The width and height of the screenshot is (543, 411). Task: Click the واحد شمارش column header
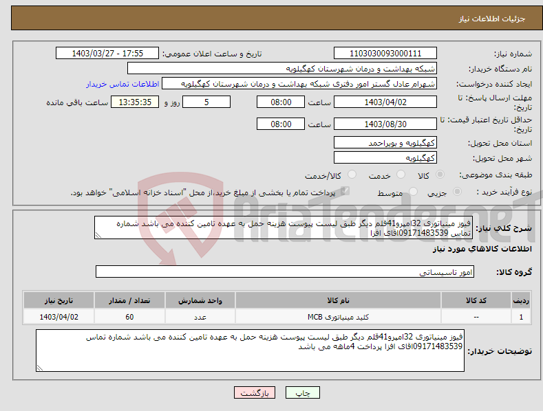(x=200, y=300)
